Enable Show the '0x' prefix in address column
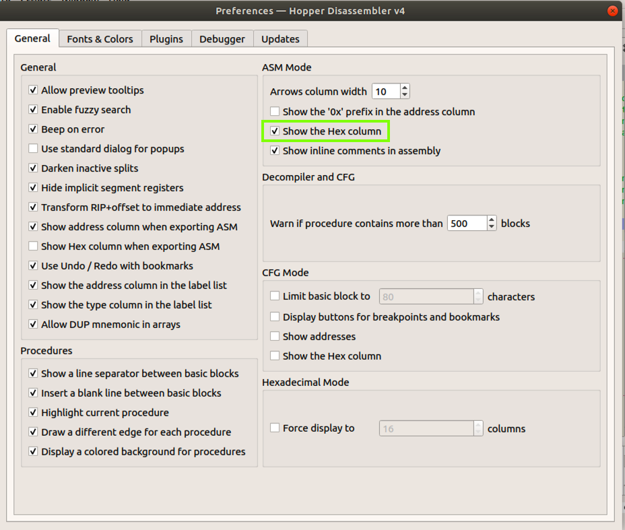 tap(275, 112)
